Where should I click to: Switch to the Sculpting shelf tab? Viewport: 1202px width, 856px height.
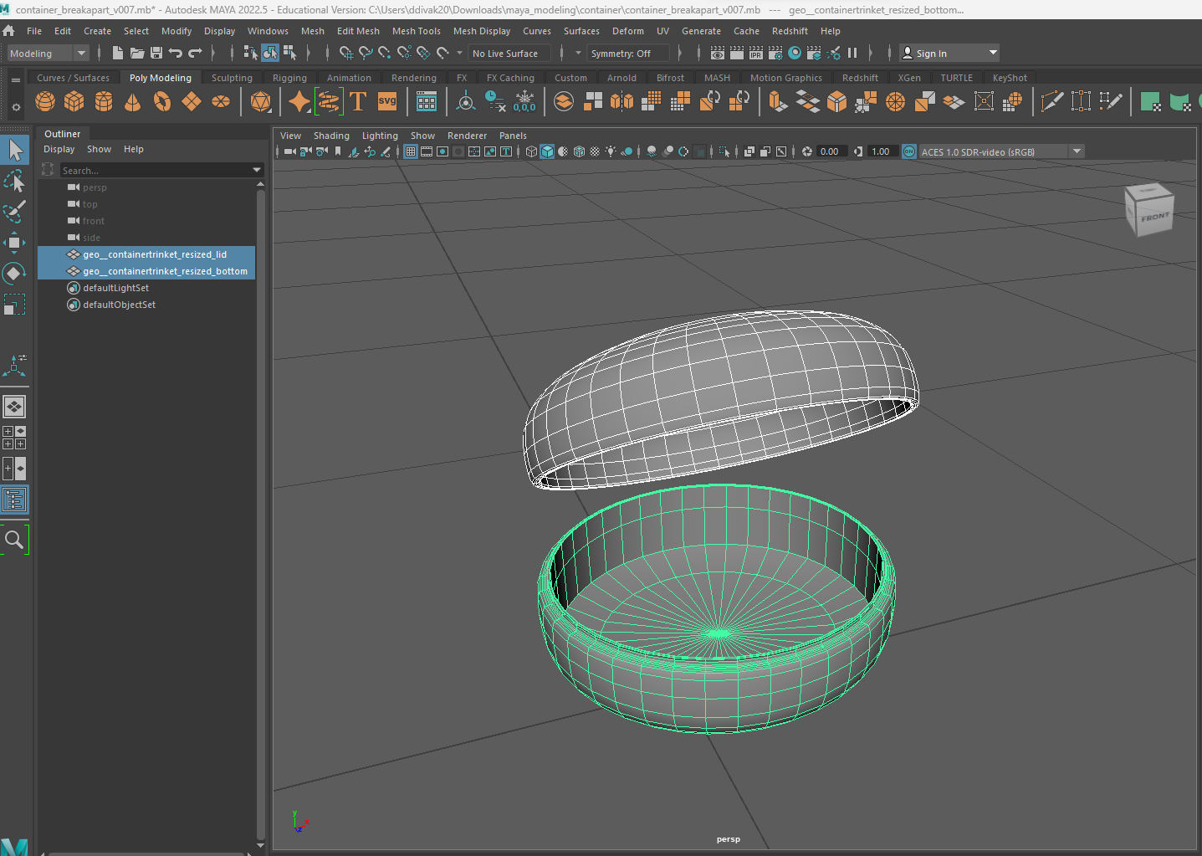point(232,78)
